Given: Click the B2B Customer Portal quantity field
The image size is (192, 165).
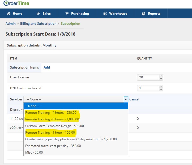Looking at the screenshot, I should click(148, 88).
